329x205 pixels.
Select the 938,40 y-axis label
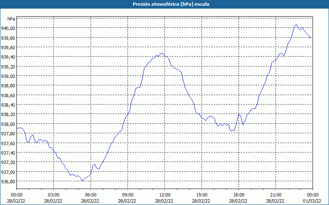[8, 105]
